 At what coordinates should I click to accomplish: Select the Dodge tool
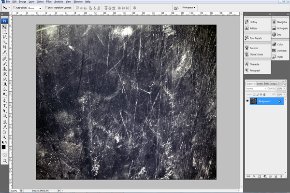coord(4,94)
